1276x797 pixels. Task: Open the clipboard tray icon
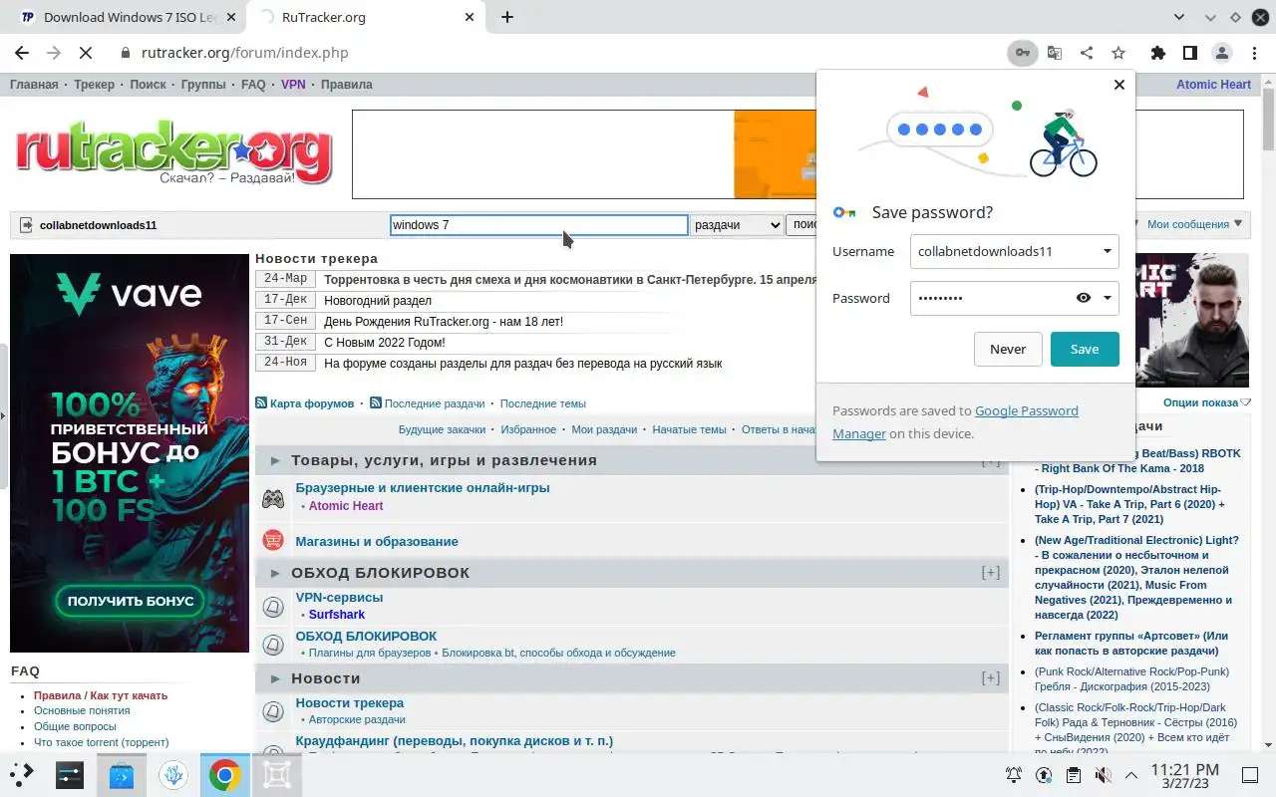click(1073, 775)
